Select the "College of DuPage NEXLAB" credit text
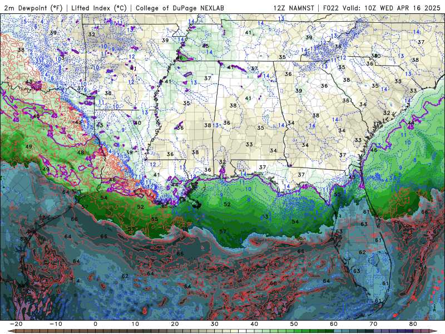Viewport: 445px width, 334px height. tap(180, 8)
